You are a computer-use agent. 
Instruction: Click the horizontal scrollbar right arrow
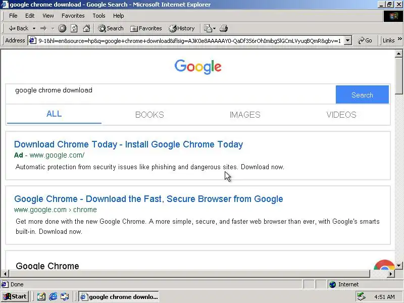click(x=391, y=274)
